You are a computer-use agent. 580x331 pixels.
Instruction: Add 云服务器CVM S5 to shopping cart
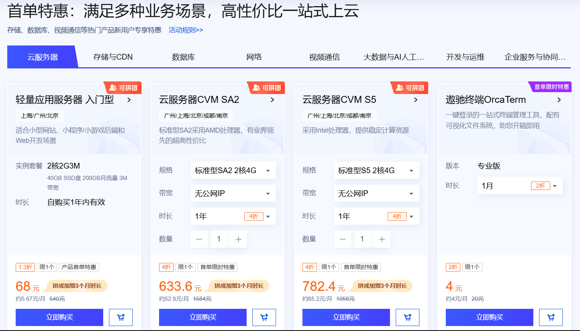point(408,317)
